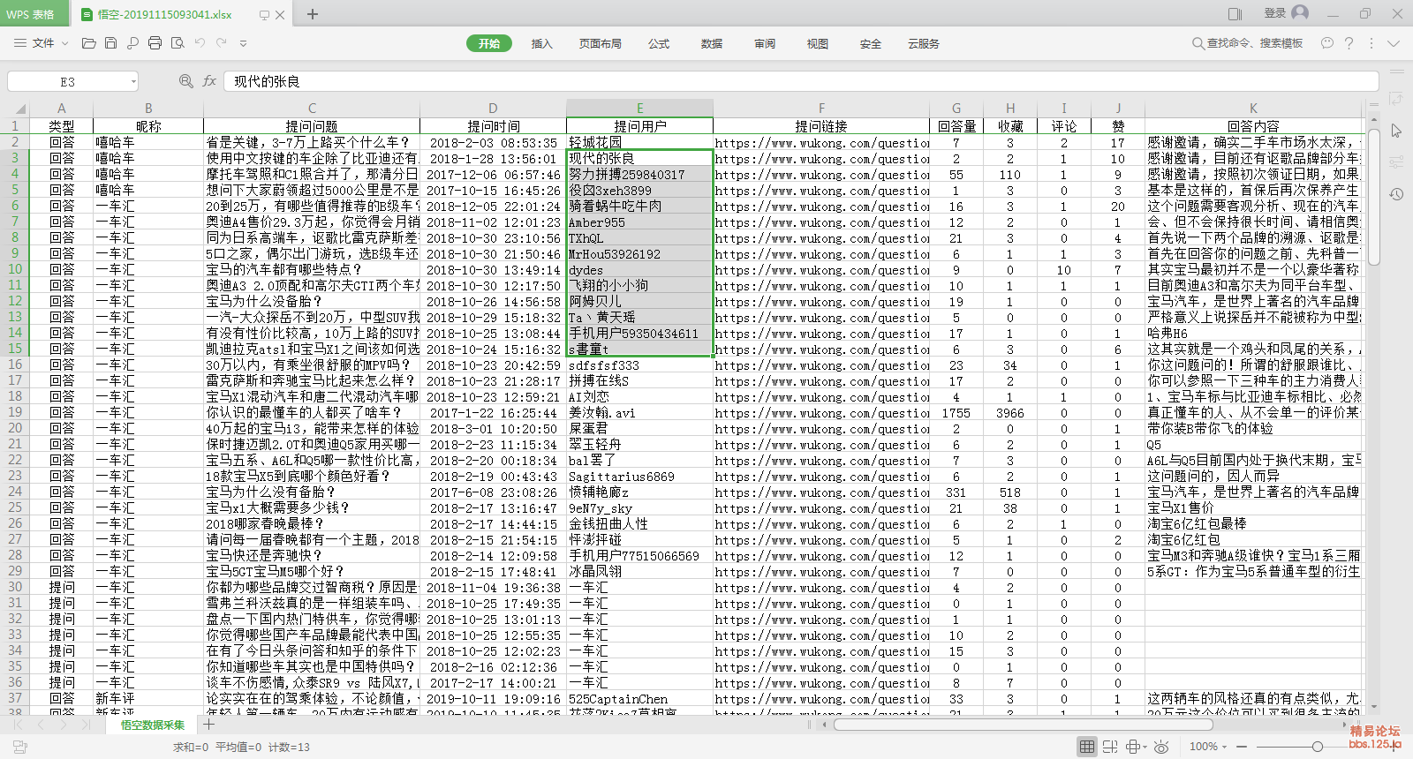The image size is (1413, 759).
Task: Click the user avatar icon
Action: click(1300, 12)
